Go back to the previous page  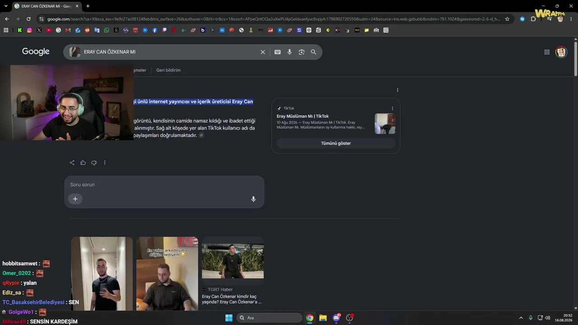(x=7, y=19)
